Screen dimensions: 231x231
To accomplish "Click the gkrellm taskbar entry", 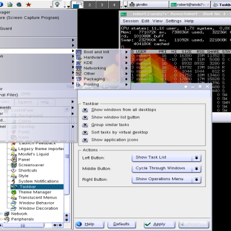I will 148,5.
